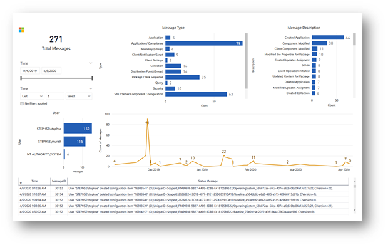Click the Microsoft logo icon

tap(21, 29)
